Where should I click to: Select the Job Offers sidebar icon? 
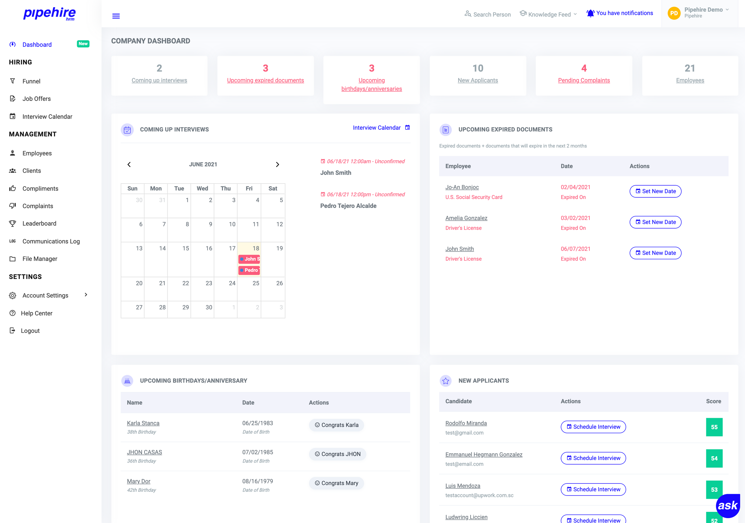point(13,99)
